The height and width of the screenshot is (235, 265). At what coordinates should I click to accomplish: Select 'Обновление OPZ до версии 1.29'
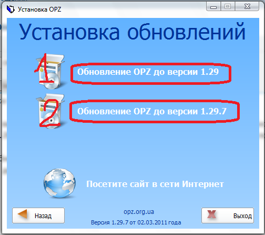coord(148,72)
